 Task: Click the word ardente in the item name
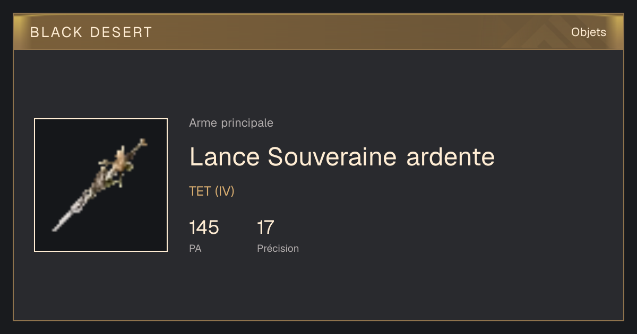[450, 157]
